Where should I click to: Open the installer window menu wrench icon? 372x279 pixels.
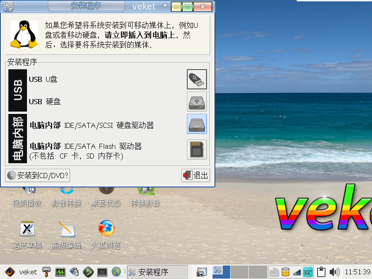coord(8,7)
